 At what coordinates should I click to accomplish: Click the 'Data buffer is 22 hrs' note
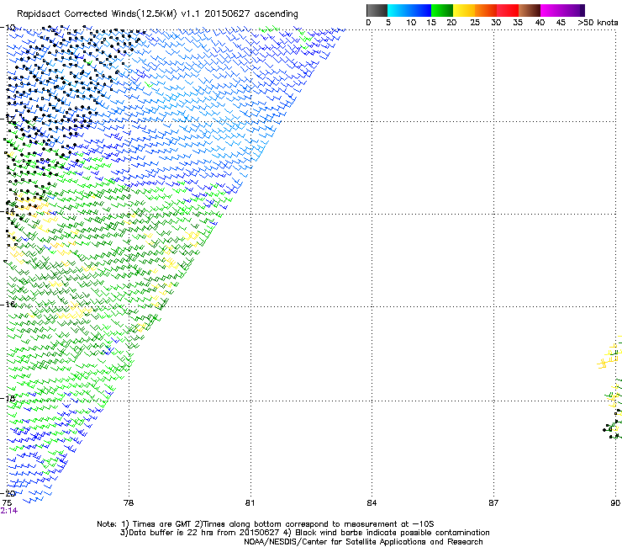click(304, 533)
